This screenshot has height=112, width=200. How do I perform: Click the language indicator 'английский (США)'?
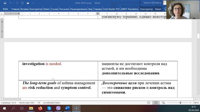point(52,103)
